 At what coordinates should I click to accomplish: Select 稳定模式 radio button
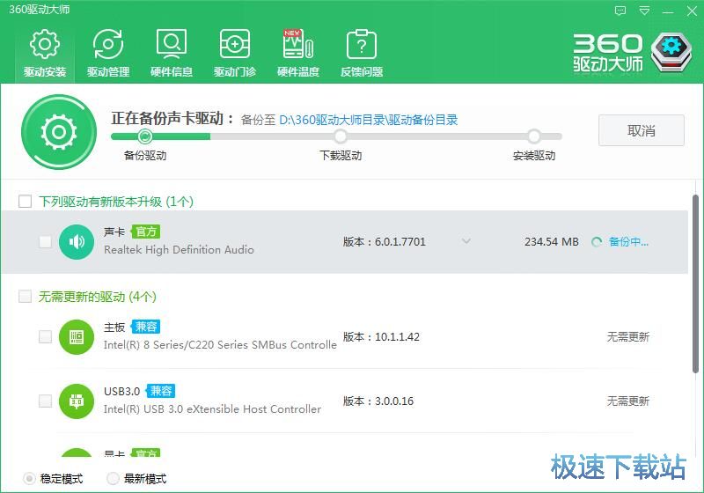(29, 479)
